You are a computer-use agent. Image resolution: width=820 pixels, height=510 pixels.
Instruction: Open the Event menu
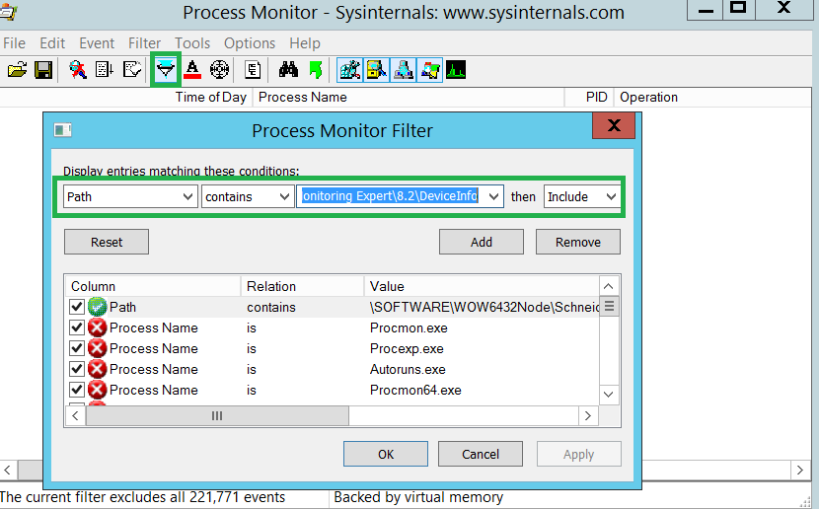pyautogui.click(x=97, y=43)
